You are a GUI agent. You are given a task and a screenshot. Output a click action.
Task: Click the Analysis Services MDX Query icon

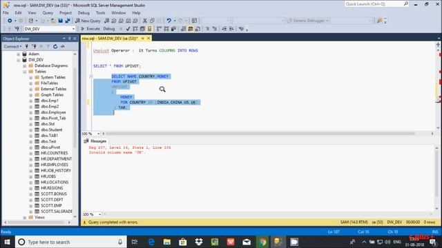(x=114, y=21)
